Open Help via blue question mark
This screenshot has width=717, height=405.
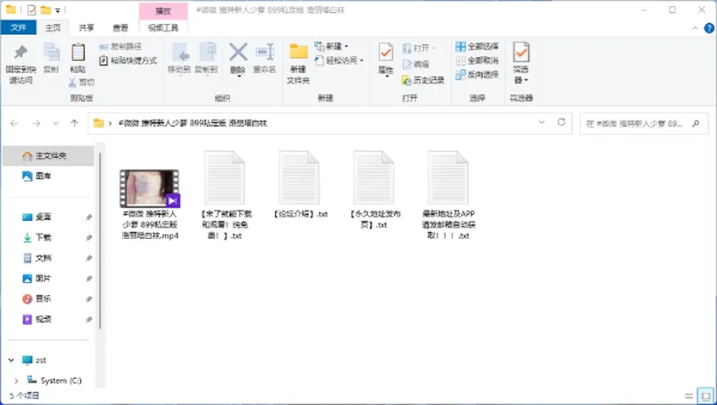pos(709,28)
